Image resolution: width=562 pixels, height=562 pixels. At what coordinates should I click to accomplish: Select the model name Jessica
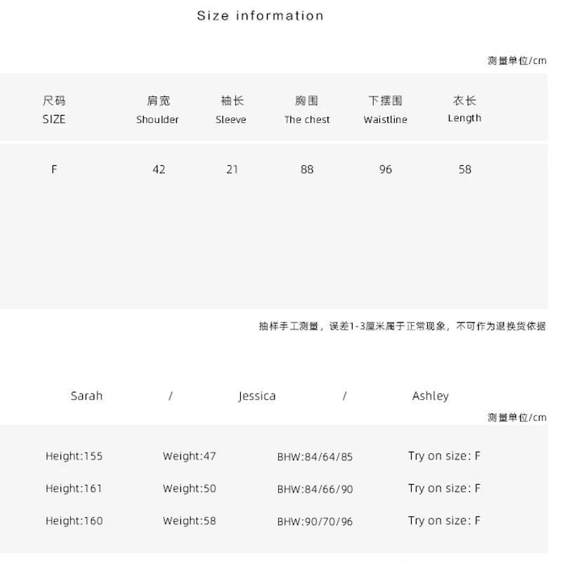(x=257, y=396)
